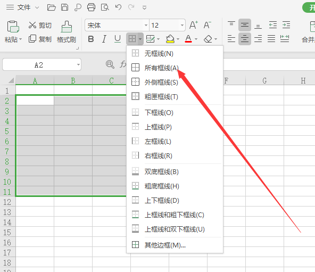Open the font color dropdown arrow
This screenshot has width=315, height=272.
(x=196, y=39)
